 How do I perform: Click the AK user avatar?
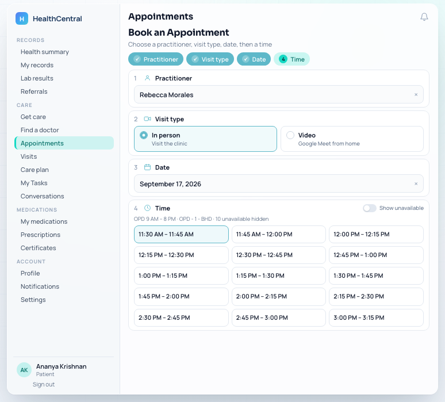click(24, 370)
